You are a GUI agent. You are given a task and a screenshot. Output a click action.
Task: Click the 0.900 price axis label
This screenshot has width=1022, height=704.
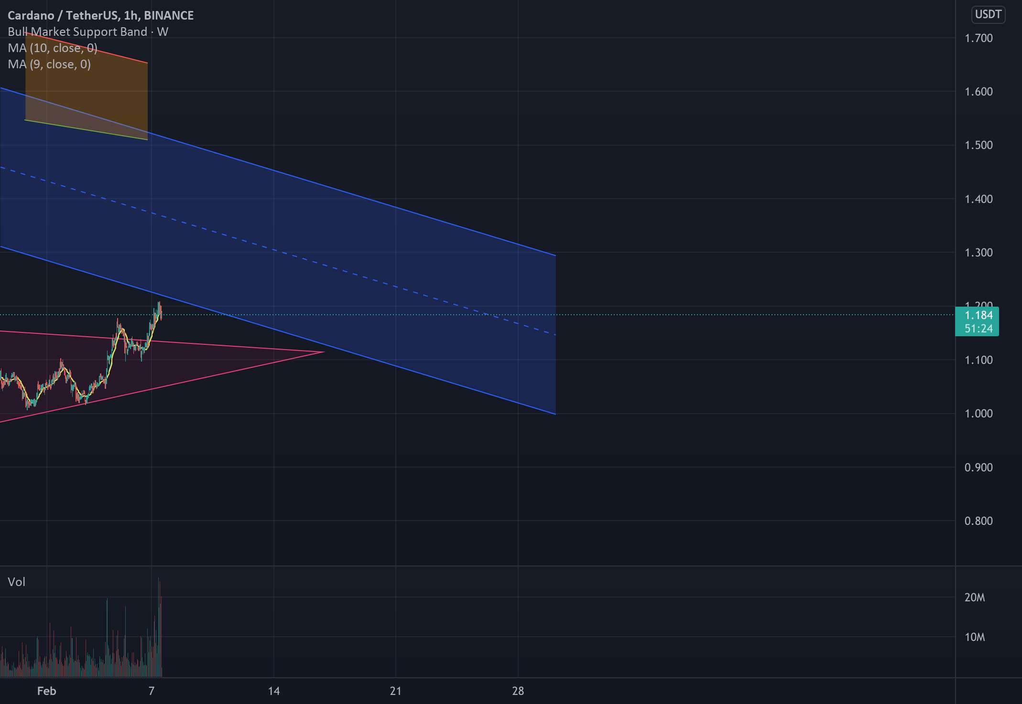coord(978,467)
